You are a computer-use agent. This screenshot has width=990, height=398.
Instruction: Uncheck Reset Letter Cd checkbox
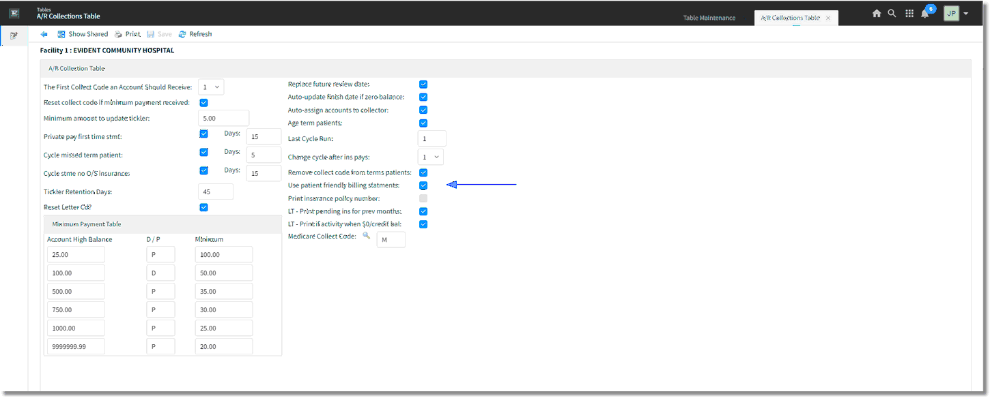203,207
